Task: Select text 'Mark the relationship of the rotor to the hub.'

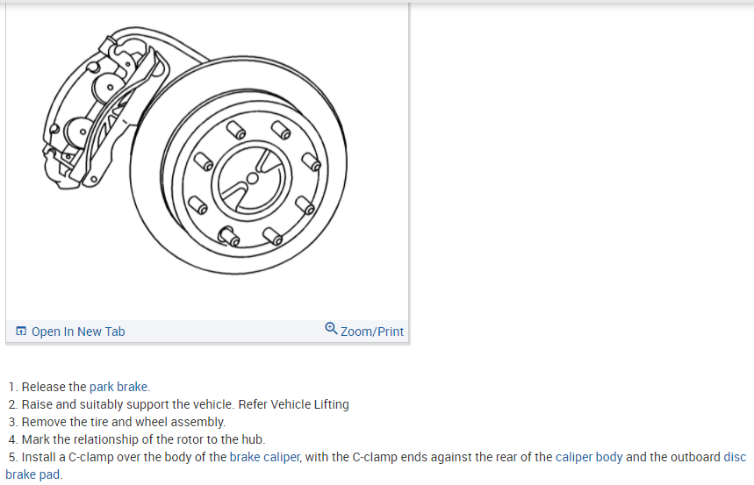Action: [x=143, y=439]
